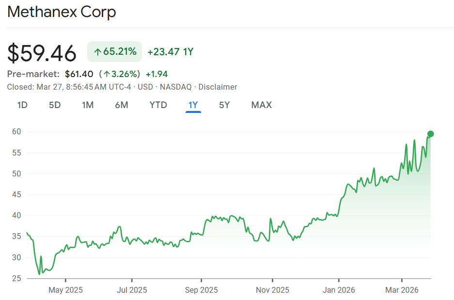Click the Methanex Corp title
The width and height of the screenshot is (454, 300).
(x=62, y=12)
